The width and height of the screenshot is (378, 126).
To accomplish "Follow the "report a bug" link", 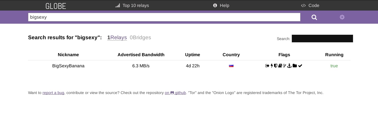I will click(x=53, y=93).
